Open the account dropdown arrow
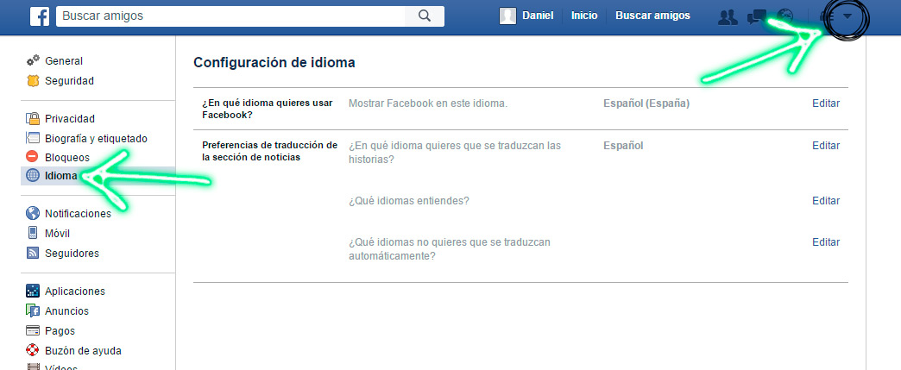This screenshot has height=370, width=901. click(847, 16)
